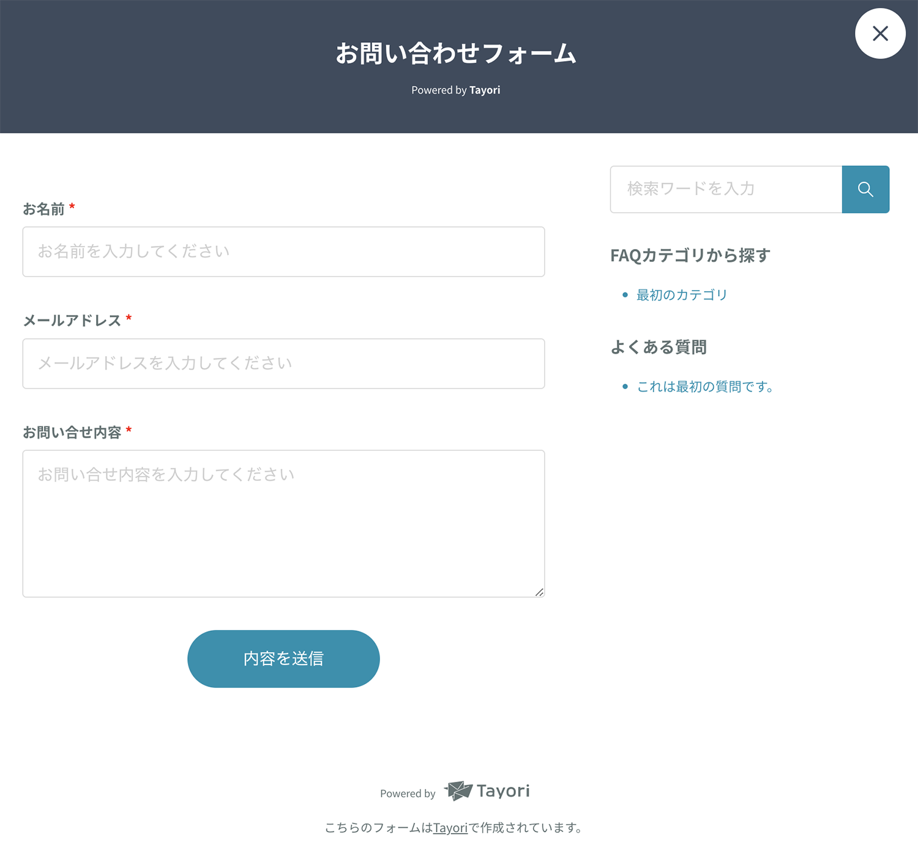This screenshot has width=918, height=859.
Task: Click the magnifier search button
Action: [x=865, y=189]
